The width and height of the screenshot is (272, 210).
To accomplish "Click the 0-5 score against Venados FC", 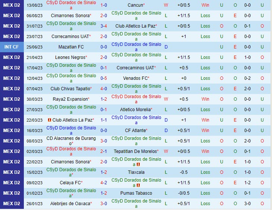I will click(x=104, y=78).
